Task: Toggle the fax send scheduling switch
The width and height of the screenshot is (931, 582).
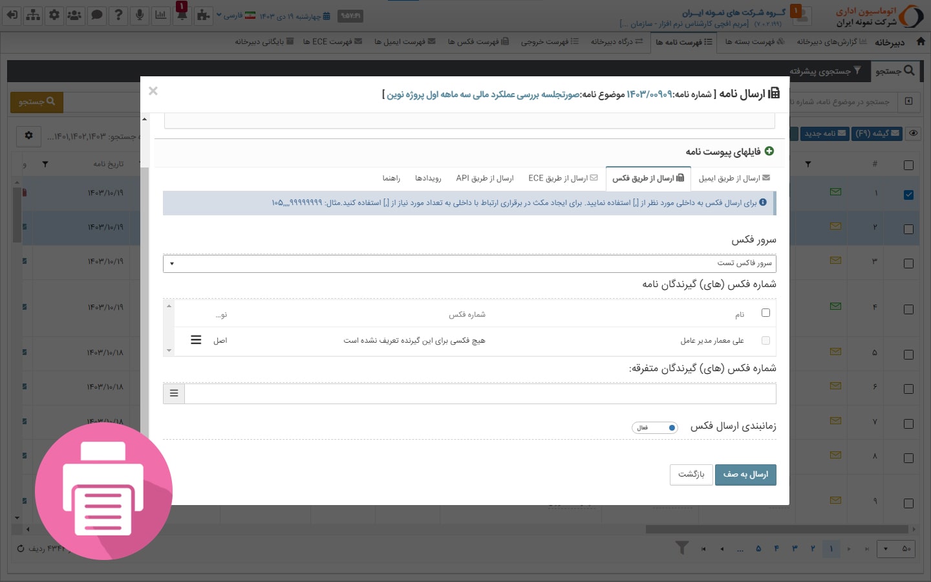Action: coord(655,427)
